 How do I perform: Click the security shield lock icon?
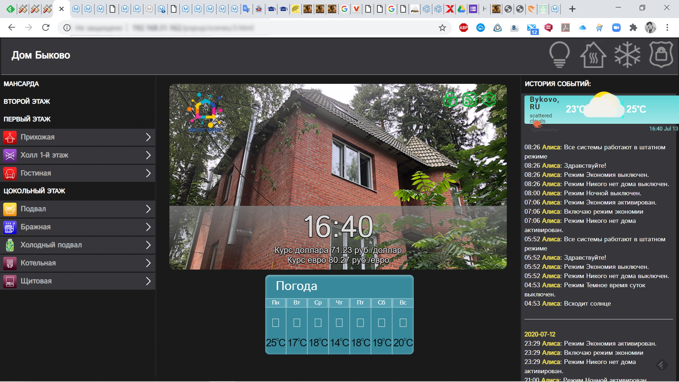coord(661,55)
